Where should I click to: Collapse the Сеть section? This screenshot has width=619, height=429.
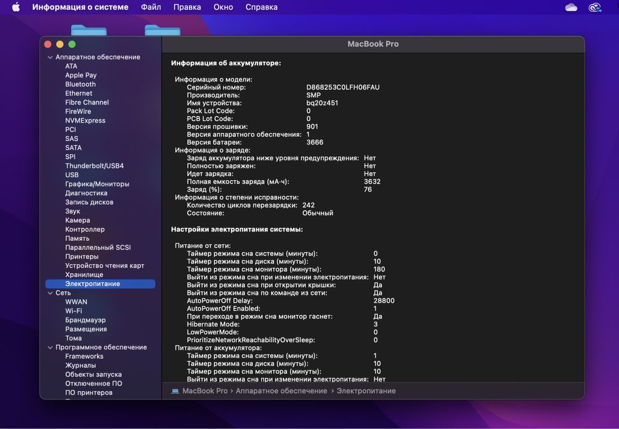pos(50,293)
